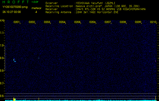Click the 0206 time marker

93,22
